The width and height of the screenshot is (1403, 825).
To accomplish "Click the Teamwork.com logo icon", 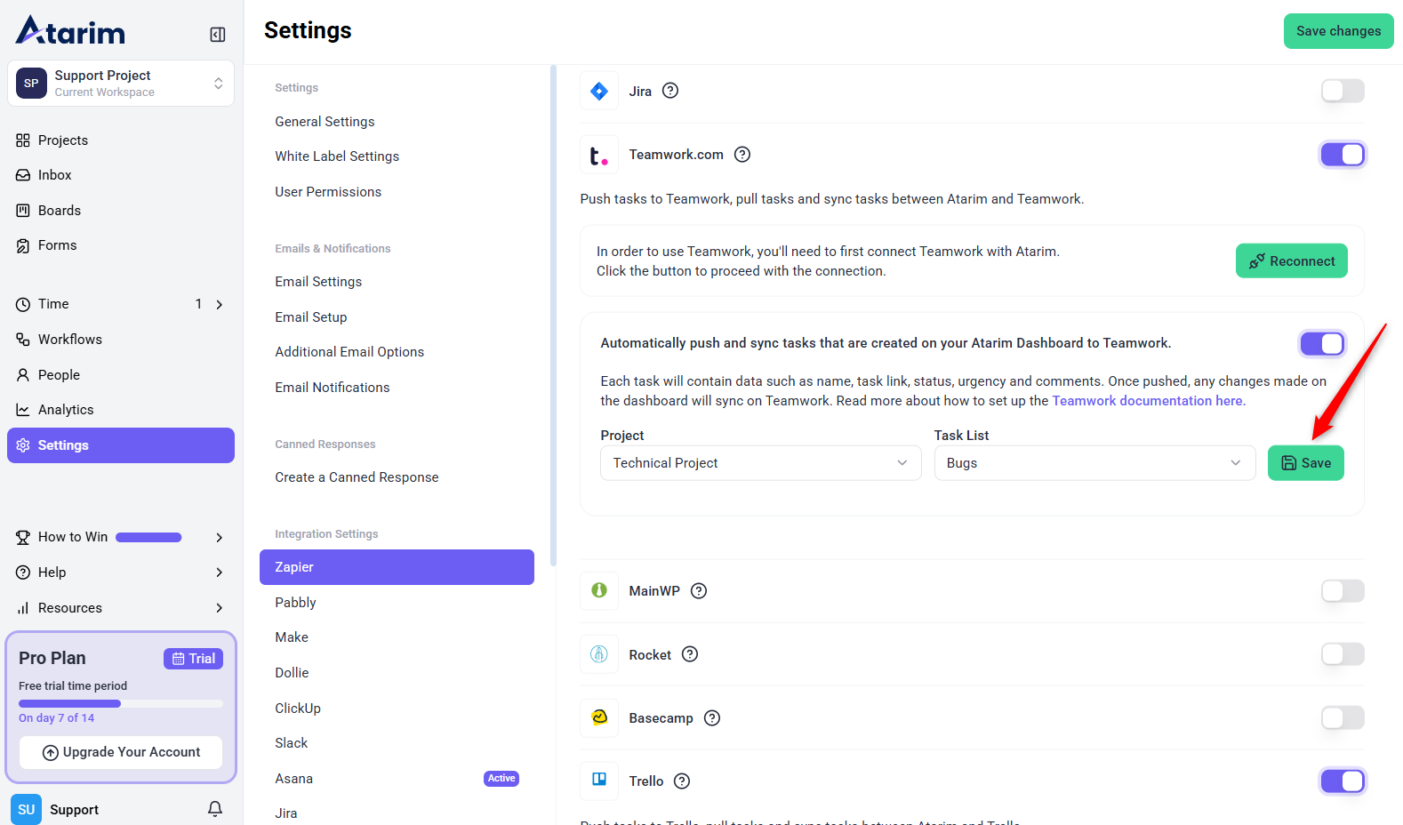I will click(599, 156).
